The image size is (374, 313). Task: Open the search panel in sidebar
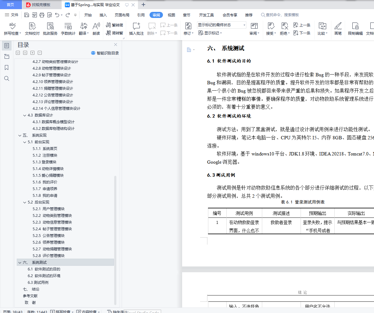click(7, 78)
